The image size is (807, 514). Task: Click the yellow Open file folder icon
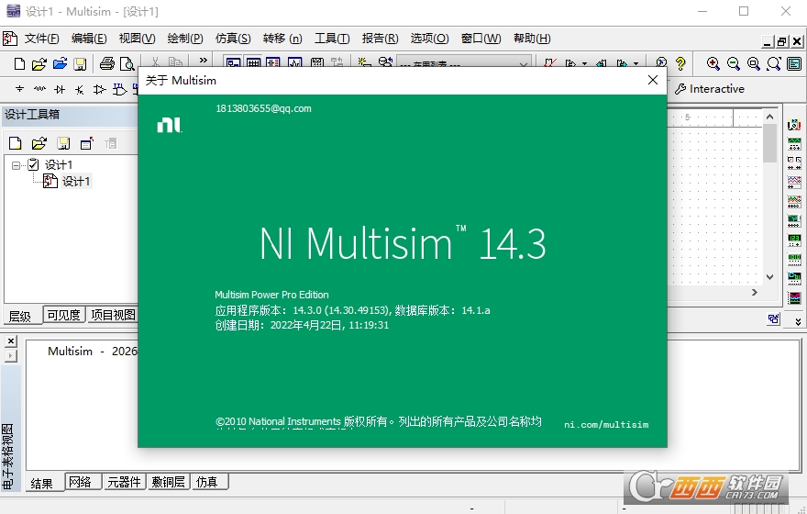pyautogui.click(x=39, y=64)
